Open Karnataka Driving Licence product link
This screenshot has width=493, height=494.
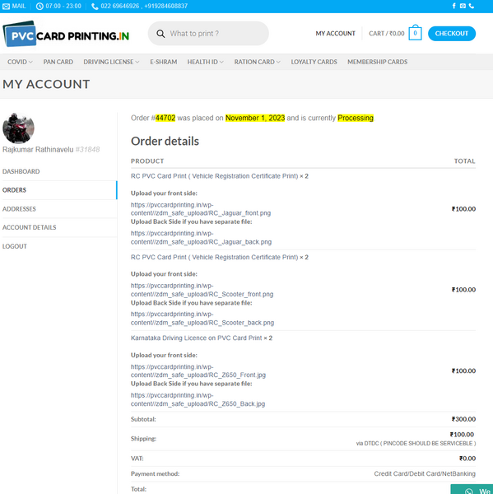196,338
